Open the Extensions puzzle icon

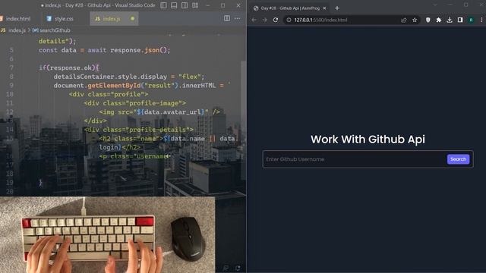(x=439, y=20)
